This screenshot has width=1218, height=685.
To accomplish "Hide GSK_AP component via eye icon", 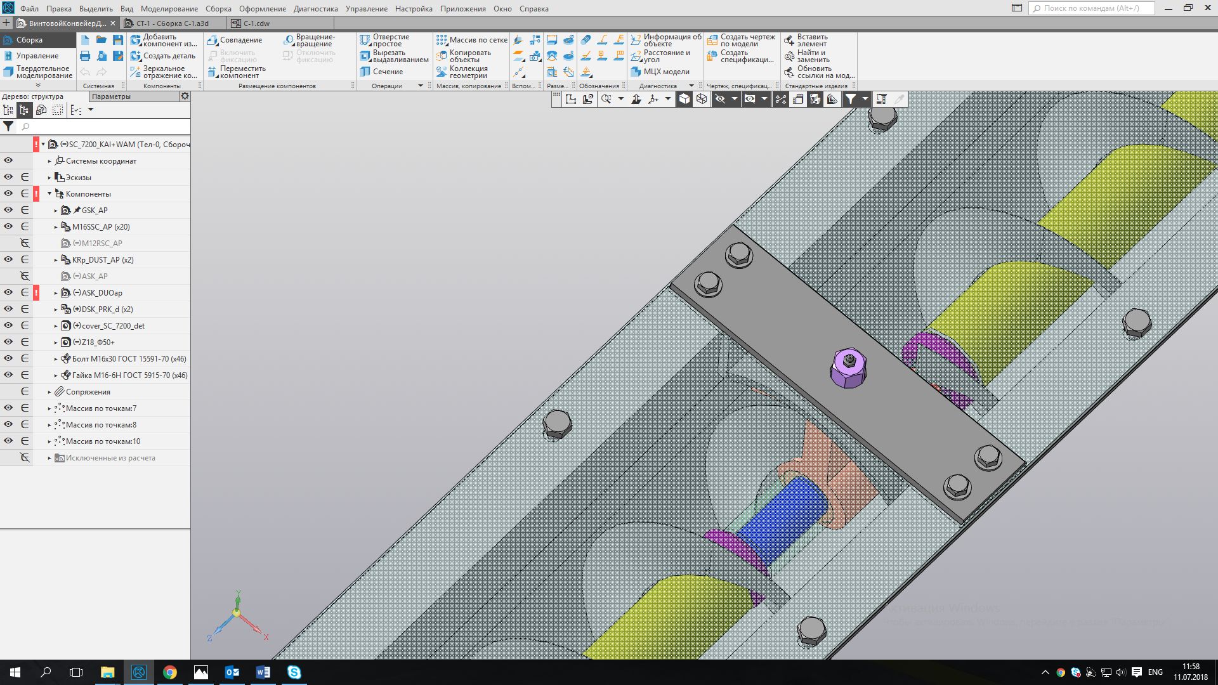I will coord(8,210).
